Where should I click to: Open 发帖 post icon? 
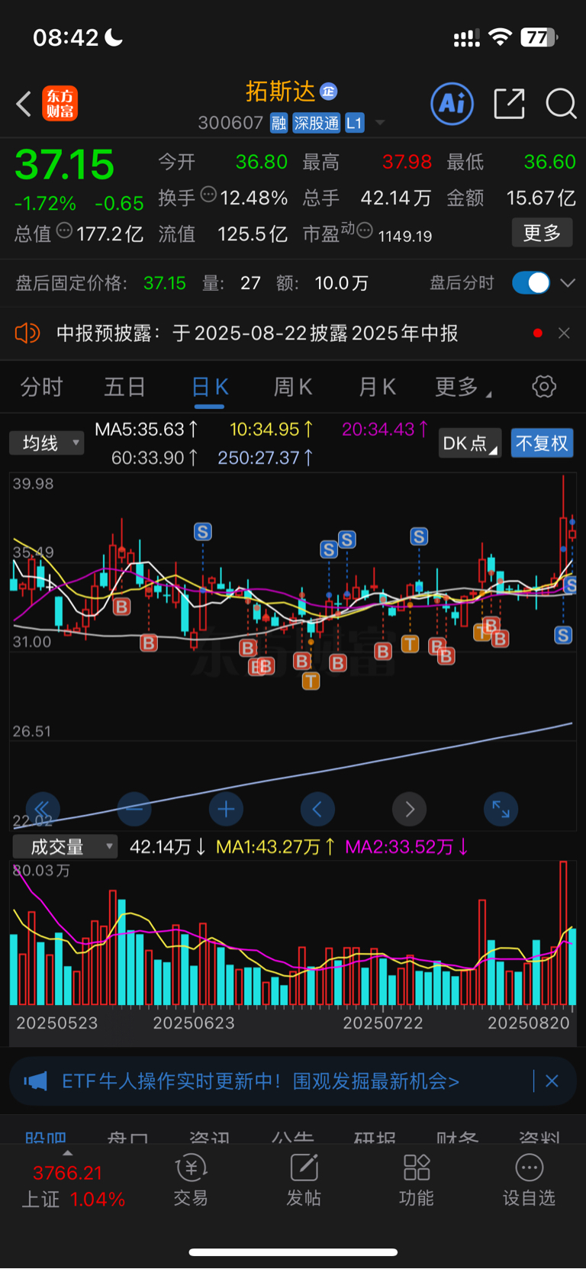[304, 1180]
